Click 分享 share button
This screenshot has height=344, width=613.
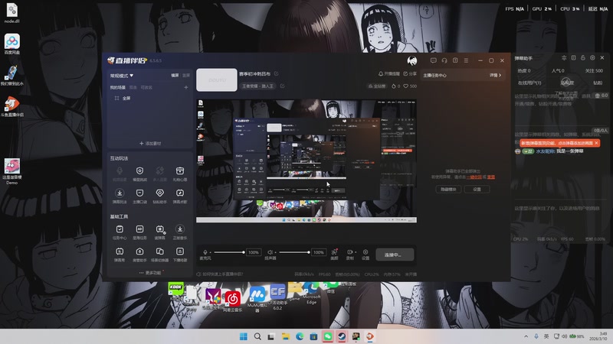click(x=410, y=73)
